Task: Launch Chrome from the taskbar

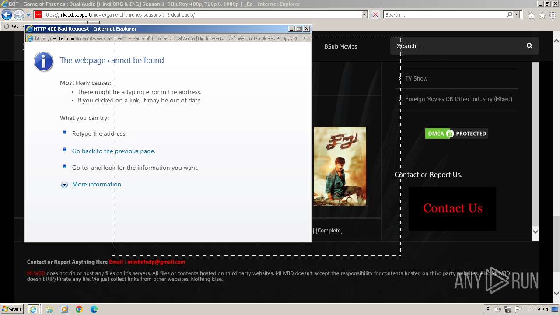Action: coord(79,309)
